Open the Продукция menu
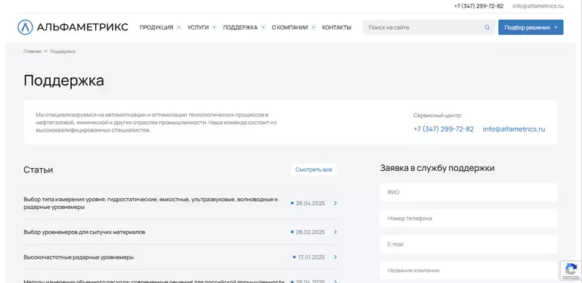 [x=156, y=27]
